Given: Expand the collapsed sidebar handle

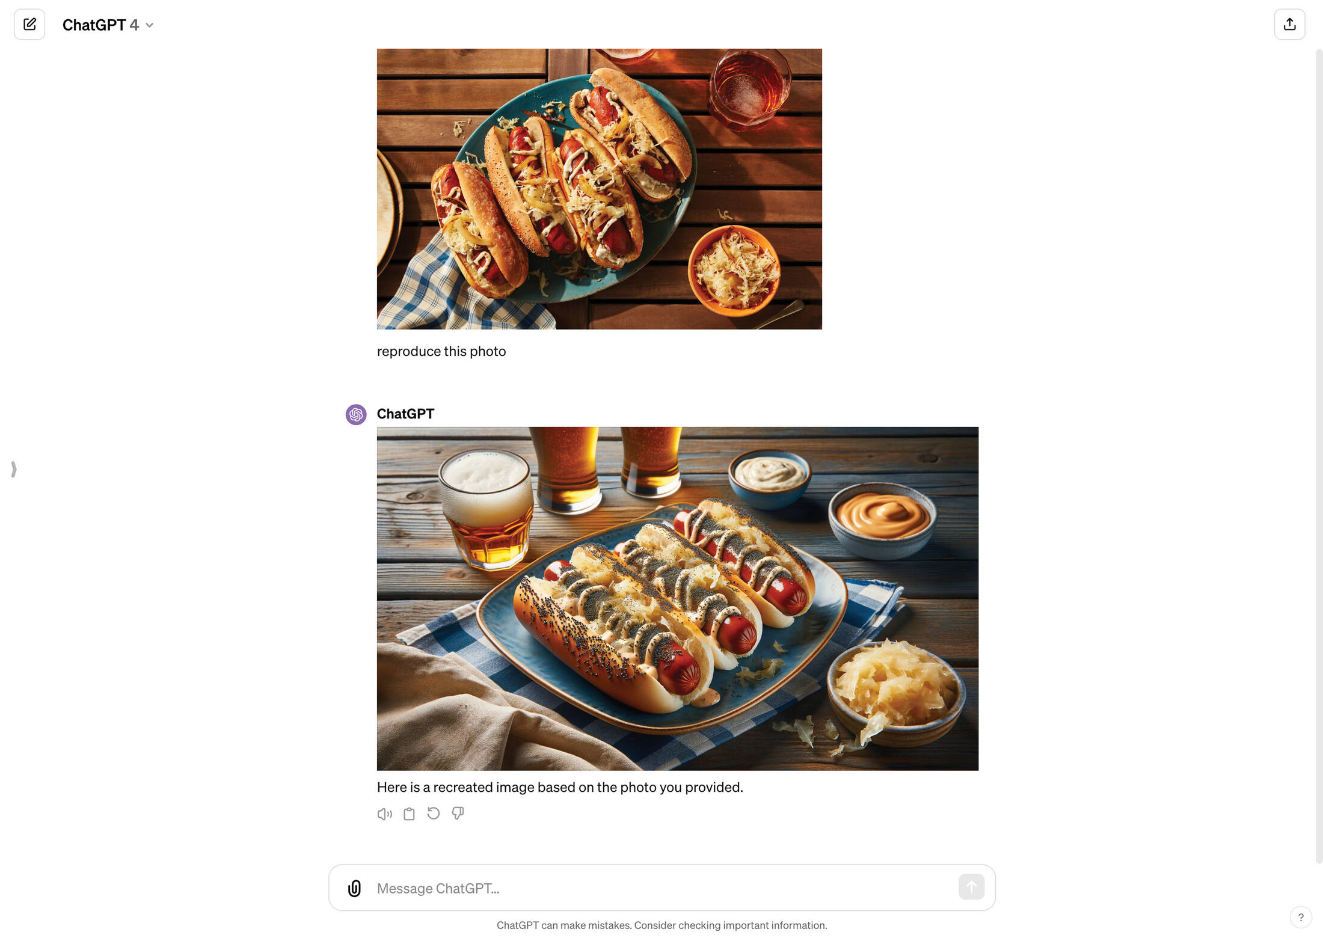Looking at the screenshot, I should point(14,469).
